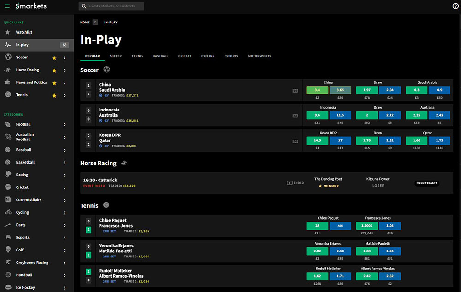Toggle News and Politics favorite star
The image size is (461, 292).
coord(54,83)
